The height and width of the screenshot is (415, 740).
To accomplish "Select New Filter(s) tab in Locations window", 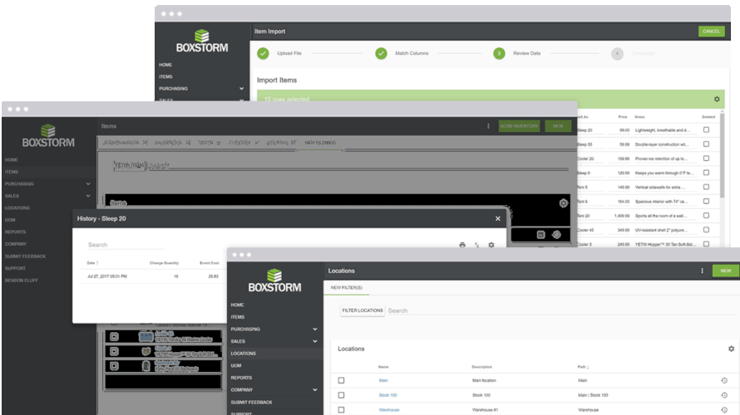I will (347, 288).
